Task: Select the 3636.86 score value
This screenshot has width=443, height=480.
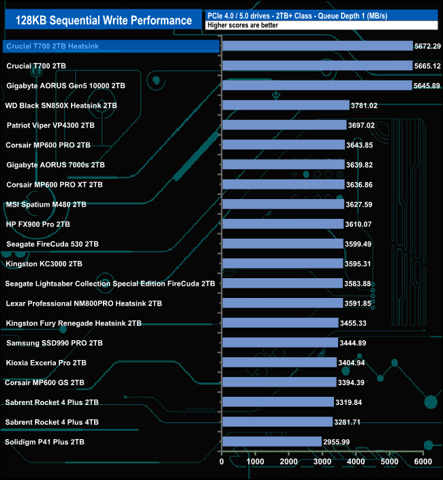Action: (359, 185)
